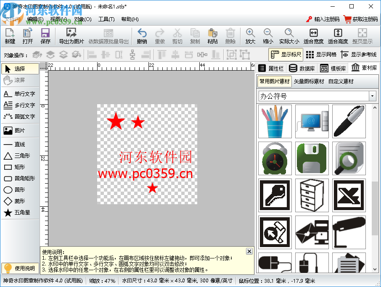Click the 撤销 undo toolbar icon
The height and width of the screenshot is (287, 381).
coord(142,36)
